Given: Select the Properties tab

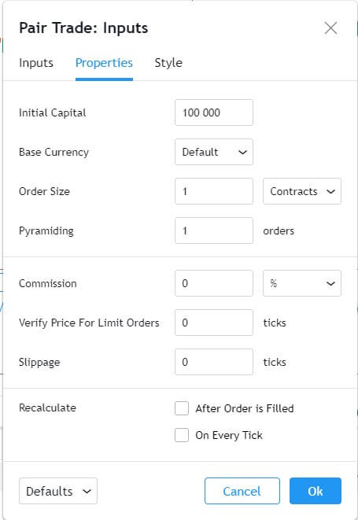Looking at the screenshot, I should (x=104, y=63).
